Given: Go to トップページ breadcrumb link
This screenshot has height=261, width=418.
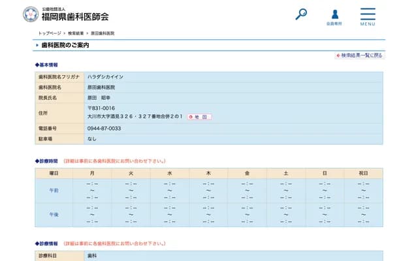Looking at the screenshot, I should 50,33.
